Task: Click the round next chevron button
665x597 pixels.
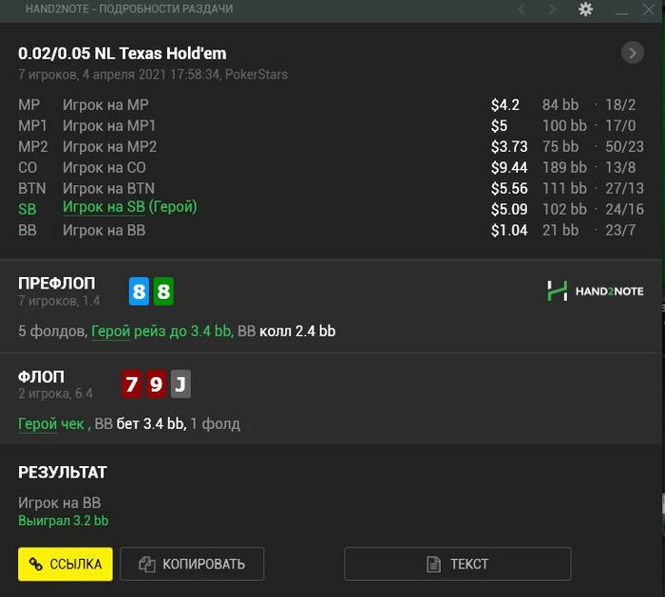Action: (x=633, y=53)
